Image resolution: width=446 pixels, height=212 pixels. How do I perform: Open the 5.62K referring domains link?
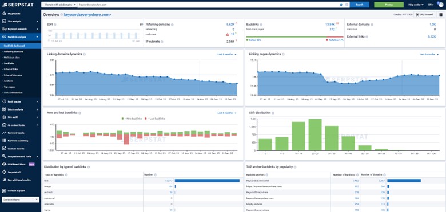[230, 25]
